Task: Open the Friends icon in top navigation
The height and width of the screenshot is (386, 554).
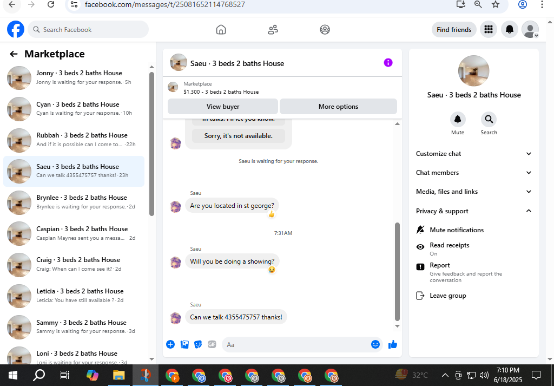Action: pyautogui.click(x=273, y=30)
